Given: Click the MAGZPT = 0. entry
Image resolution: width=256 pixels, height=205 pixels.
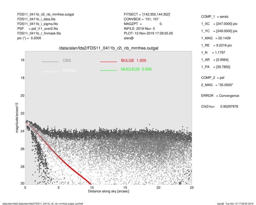Looking at the screenshot, I should [143, 24].
